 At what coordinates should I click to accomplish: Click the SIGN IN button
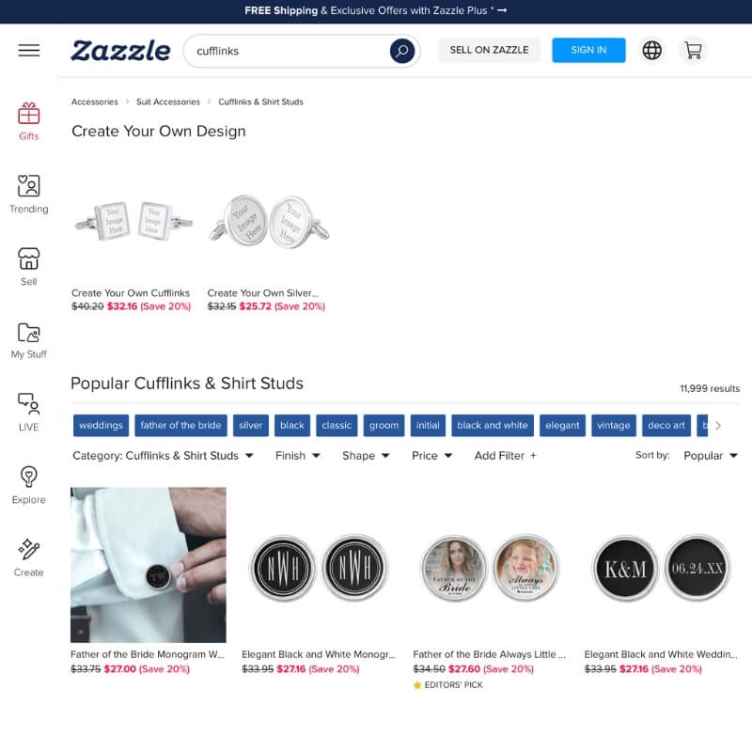click(588, 50)
